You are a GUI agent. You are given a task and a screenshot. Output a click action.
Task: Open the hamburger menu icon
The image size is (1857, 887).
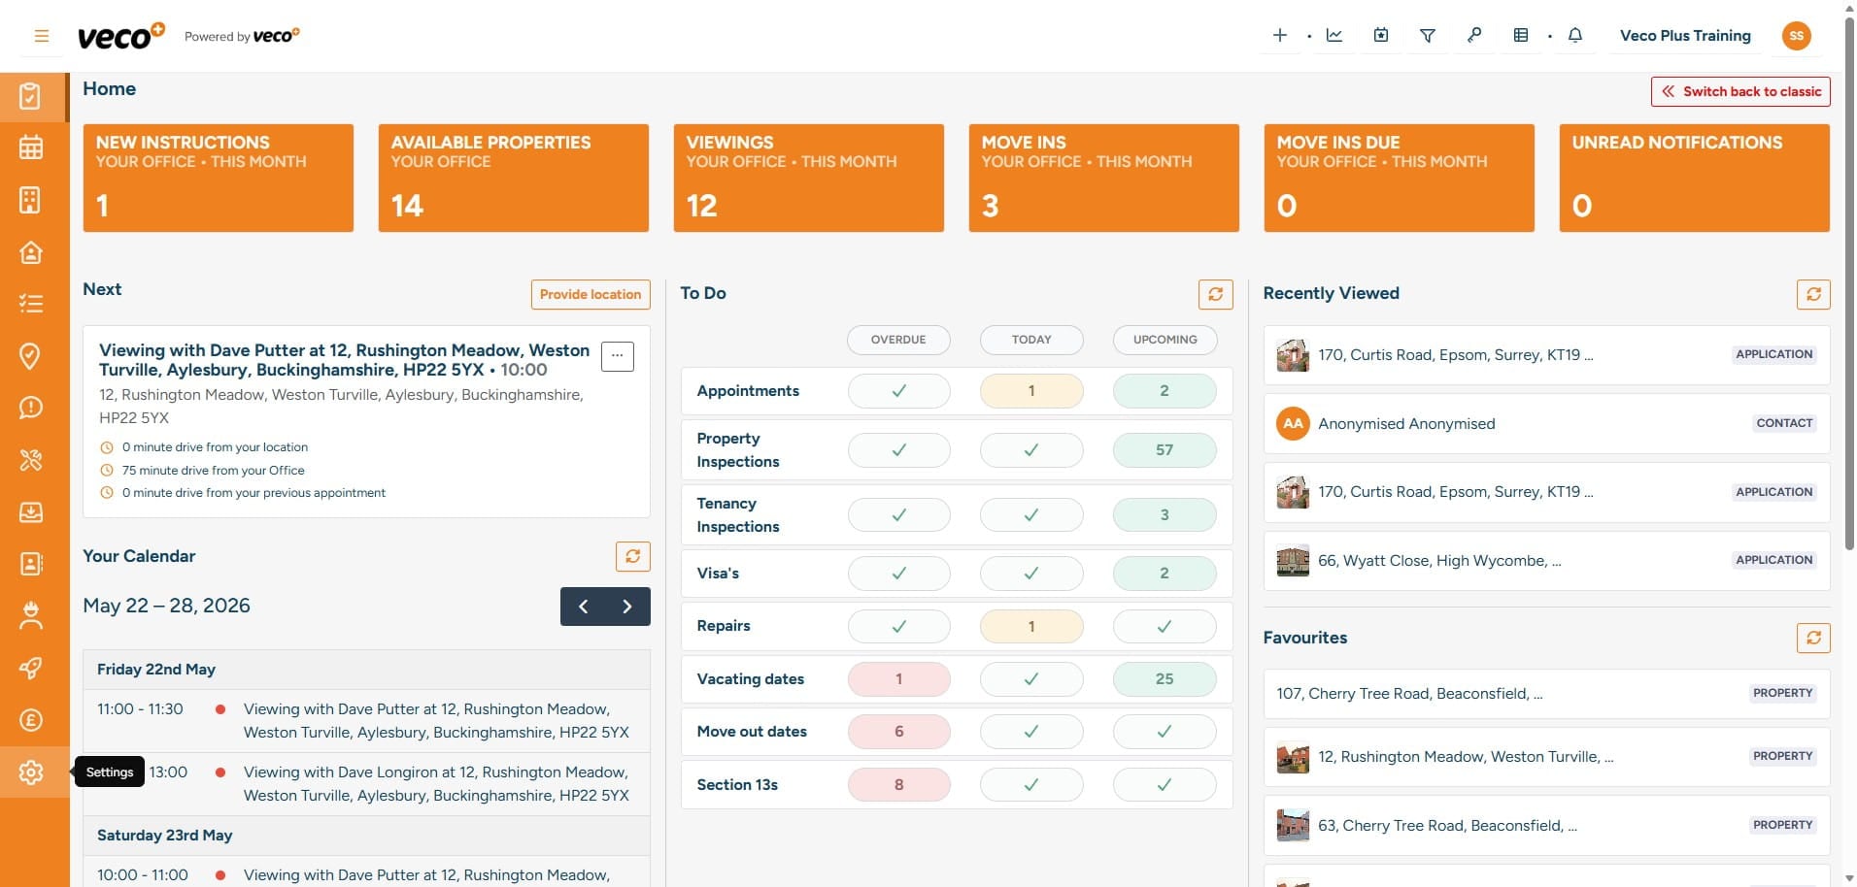pos(42,36)
